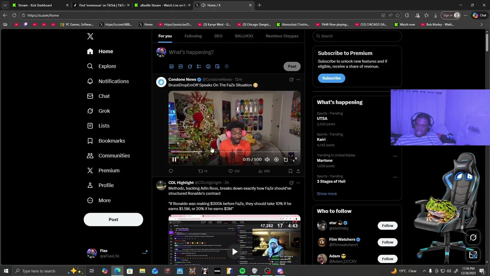Follow Film Watchers

(387, 242)
